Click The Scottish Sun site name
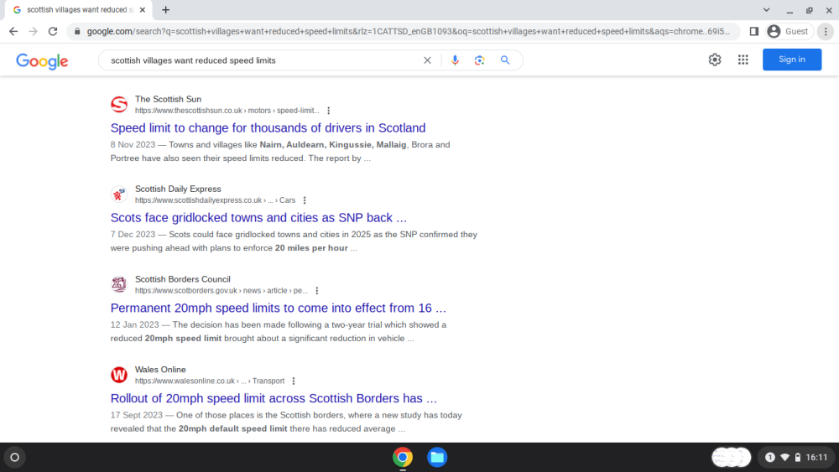This screenshot has width=839, height=472. coord(168,99)
